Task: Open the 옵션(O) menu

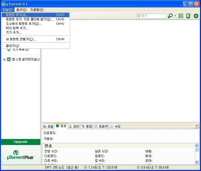Action: (x=21, y=10)
